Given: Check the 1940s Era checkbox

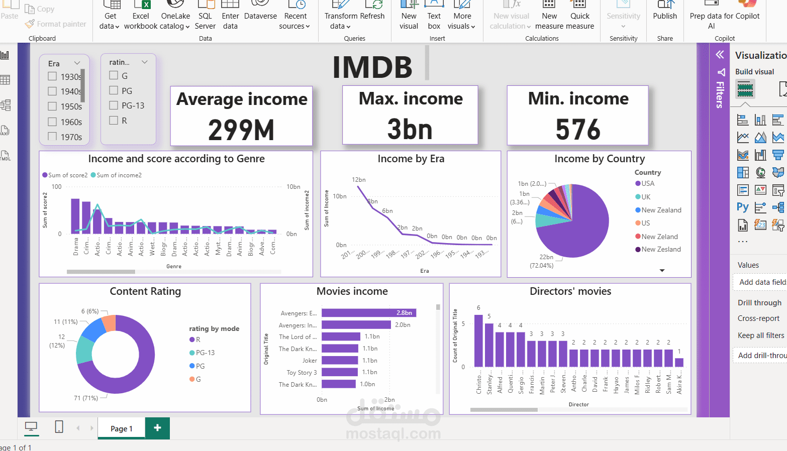Looking at the screenshot, I should 52,91.
